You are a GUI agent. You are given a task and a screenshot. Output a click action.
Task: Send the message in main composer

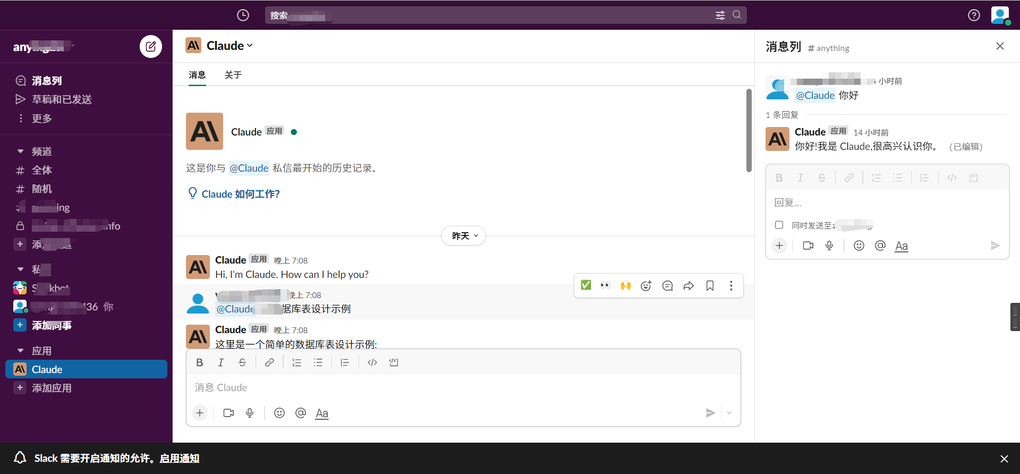710,413
